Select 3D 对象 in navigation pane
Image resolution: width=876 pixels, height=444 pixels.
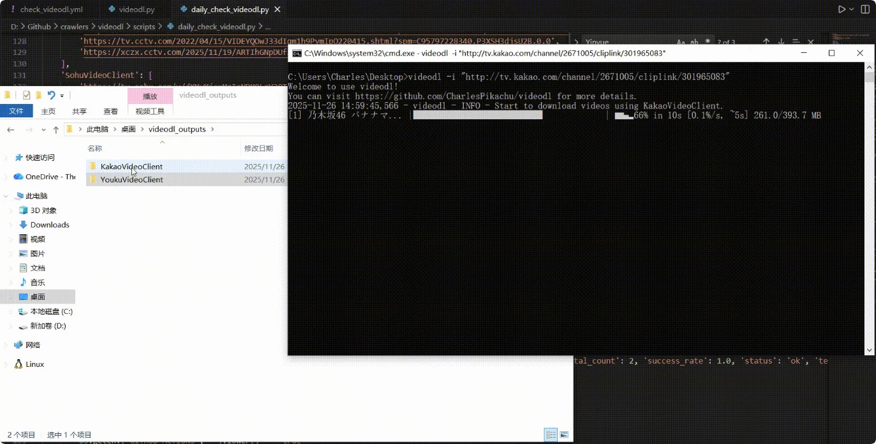pos(38,211)
